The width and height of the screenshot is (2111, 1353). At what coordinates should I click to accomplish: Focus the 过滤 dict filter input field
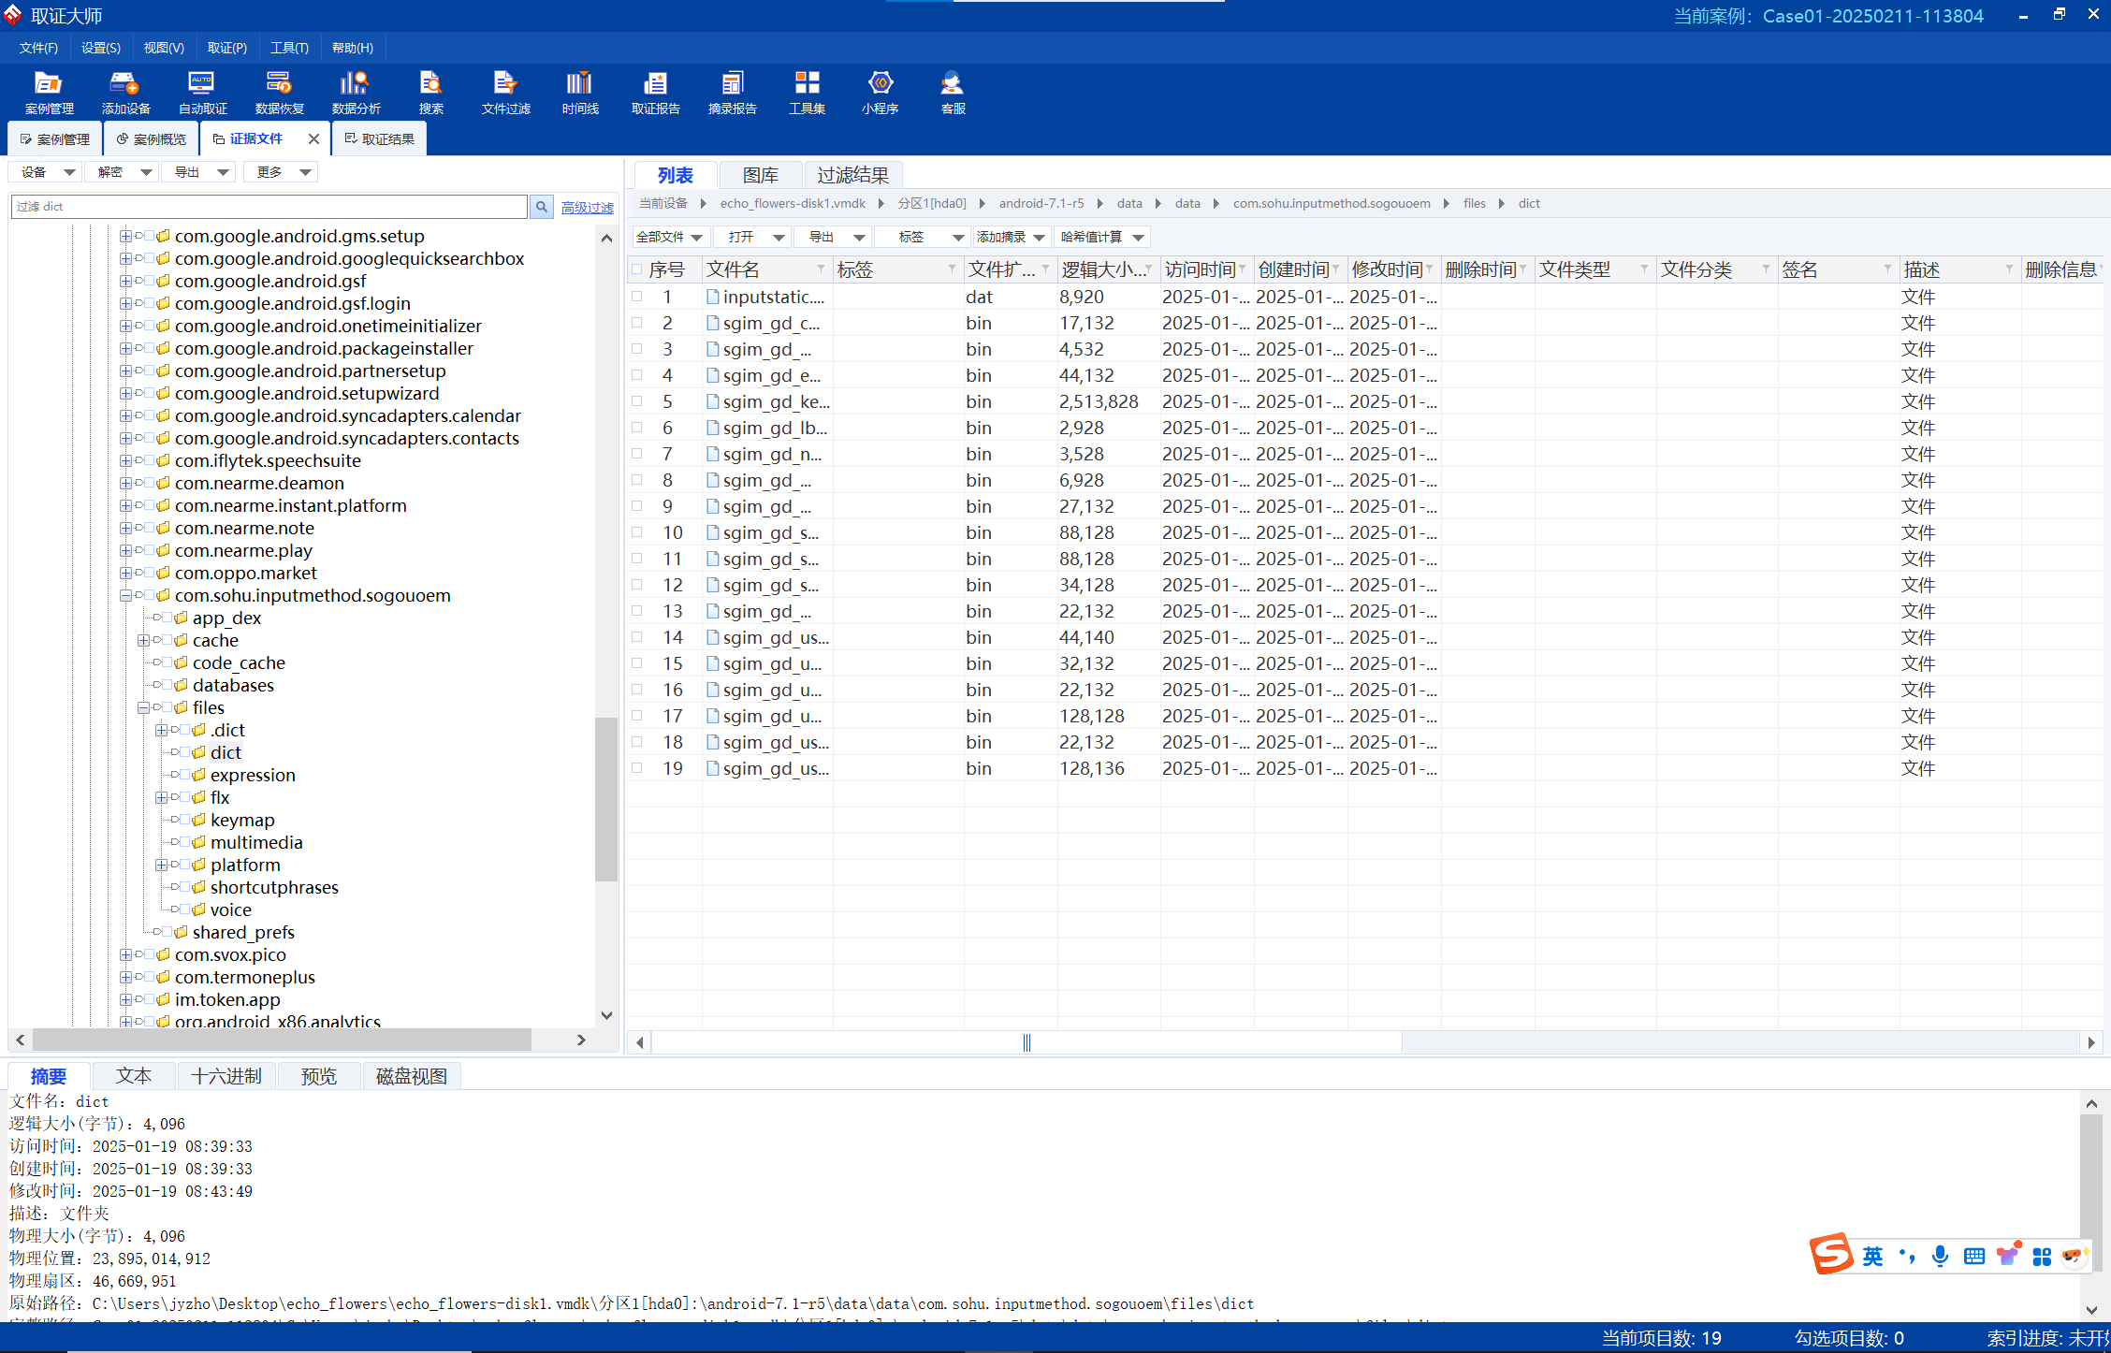(269, 207)
